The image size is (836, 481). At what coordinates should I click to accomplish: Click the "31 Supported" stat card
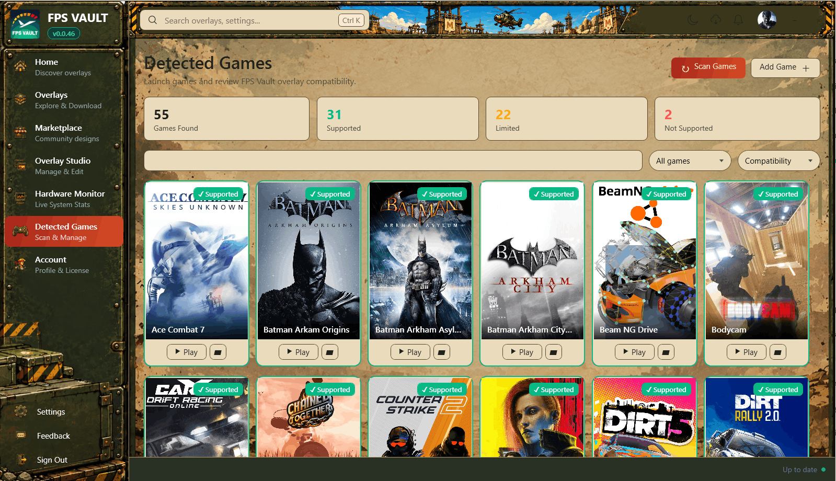[398, 119]
